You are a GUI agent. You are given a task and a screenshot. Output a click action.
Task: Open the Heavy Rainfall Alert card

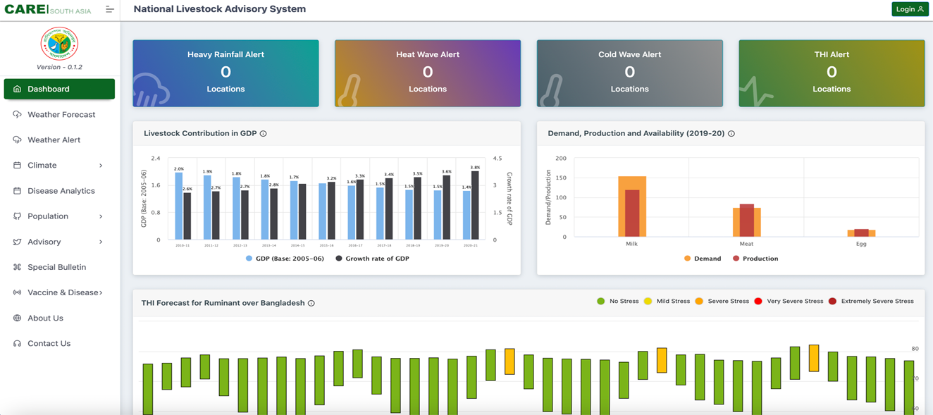[225, 73]
